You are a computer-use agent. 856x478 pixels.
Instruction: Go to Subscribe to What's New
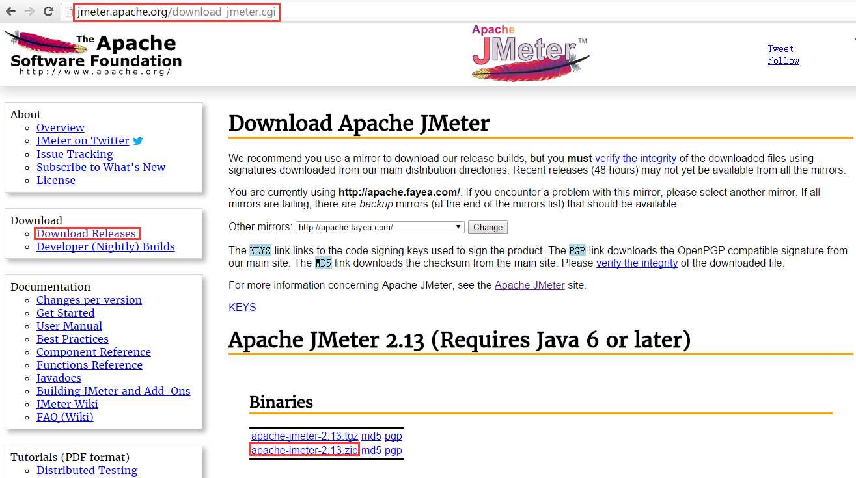click(x=101, y=167)
